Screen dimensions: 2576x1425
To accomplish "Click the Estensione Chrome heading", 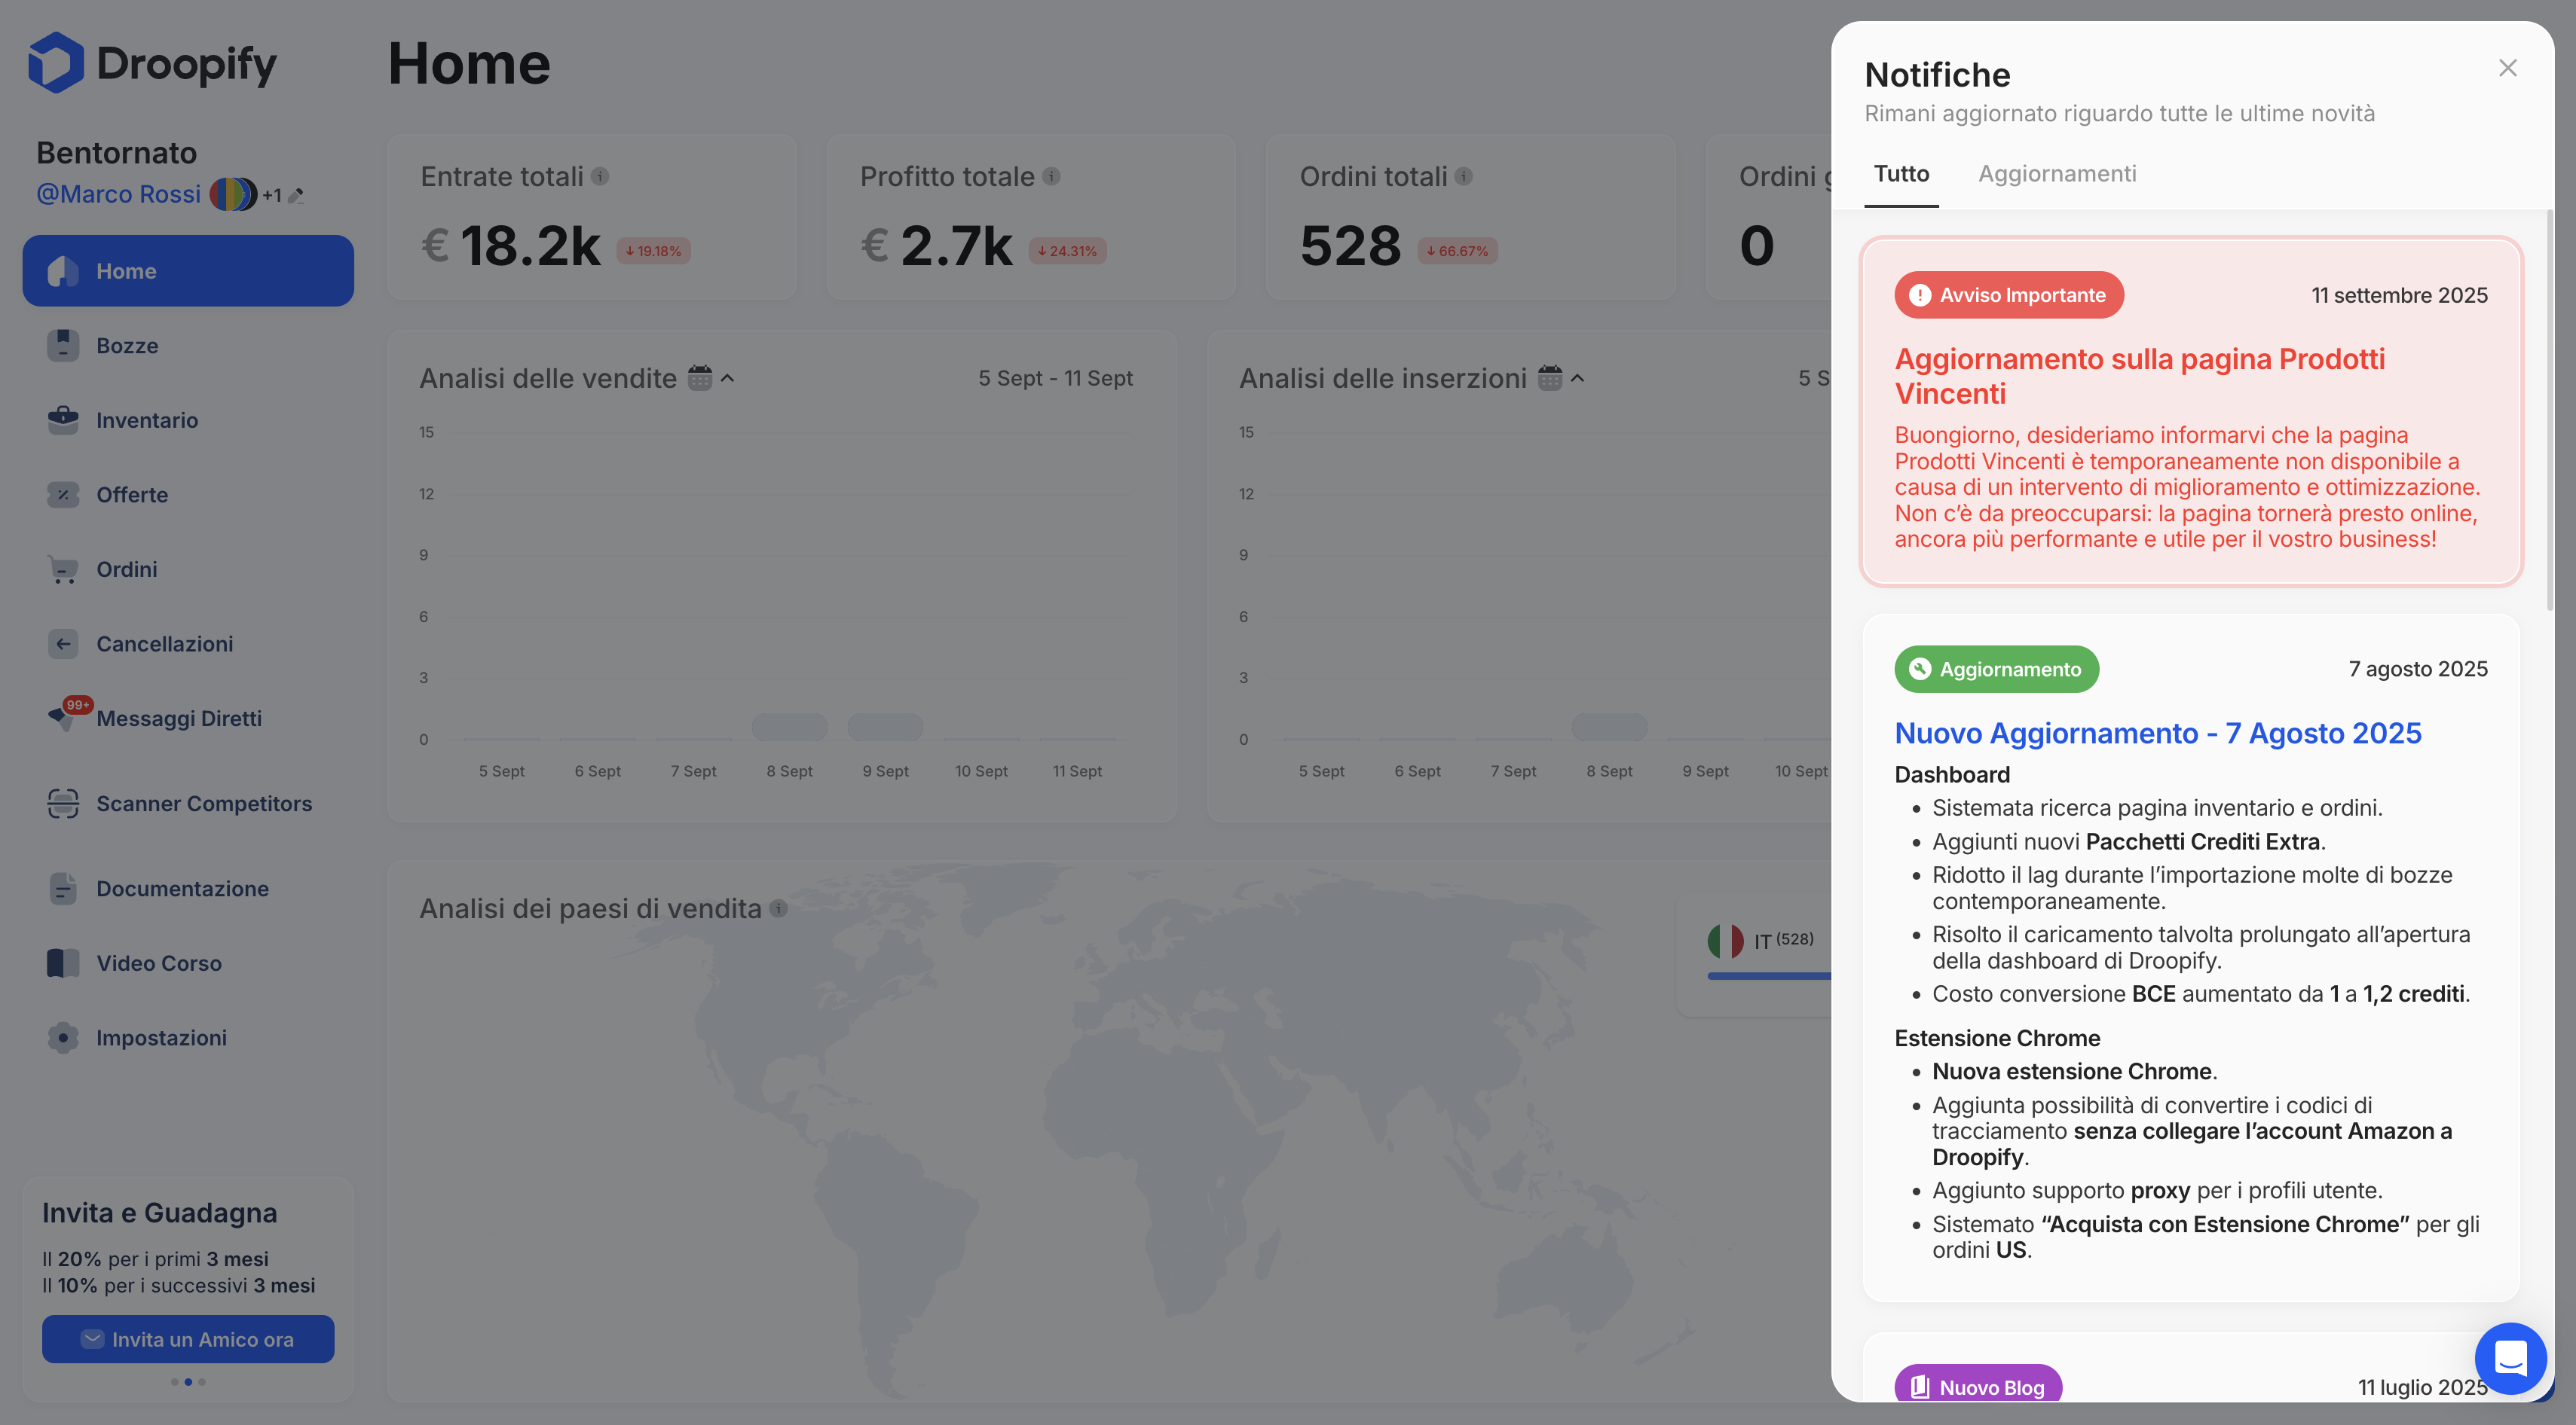I will point(1997,1037).
